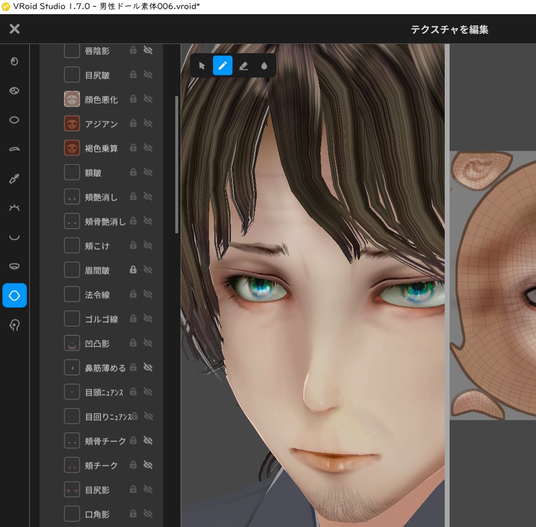Toggle visibility of 目尻影 layer
The width and height of the screenshot is (536, 527).
(148, 489)
